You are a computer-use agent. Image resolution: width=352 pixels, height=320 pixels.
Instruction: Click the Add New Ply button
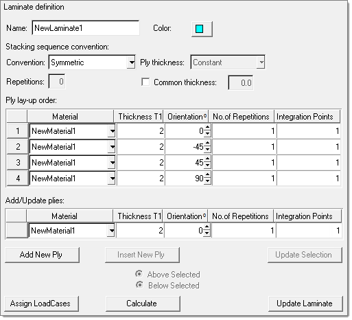42,255
